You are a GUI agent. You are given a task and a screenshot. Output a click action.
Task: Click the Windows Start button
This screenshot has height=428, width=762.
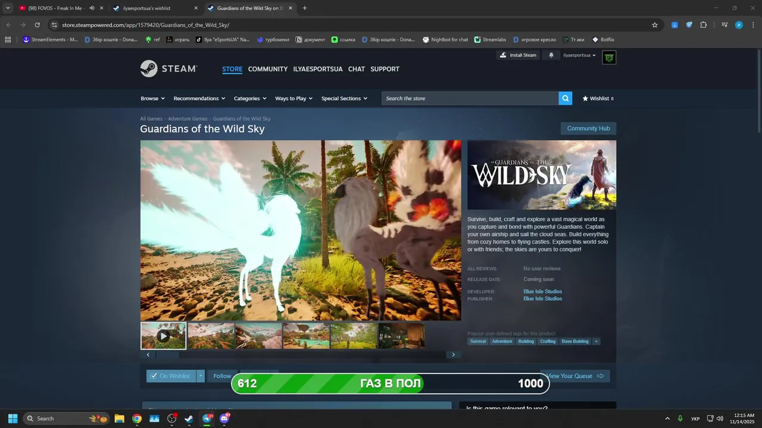13,418
